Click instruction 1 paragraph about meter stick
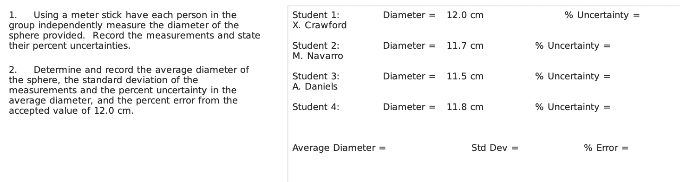Image resolution: width=680 pixels, height=182 pixels. tap(135, 30)
